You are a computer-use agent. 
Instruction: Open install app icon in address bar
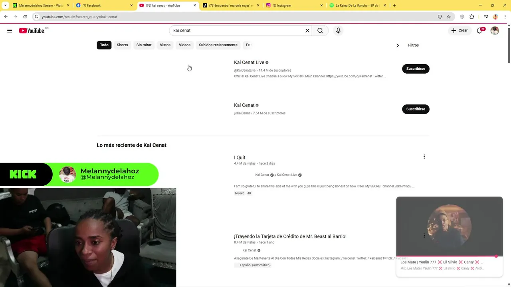(440, 17)
